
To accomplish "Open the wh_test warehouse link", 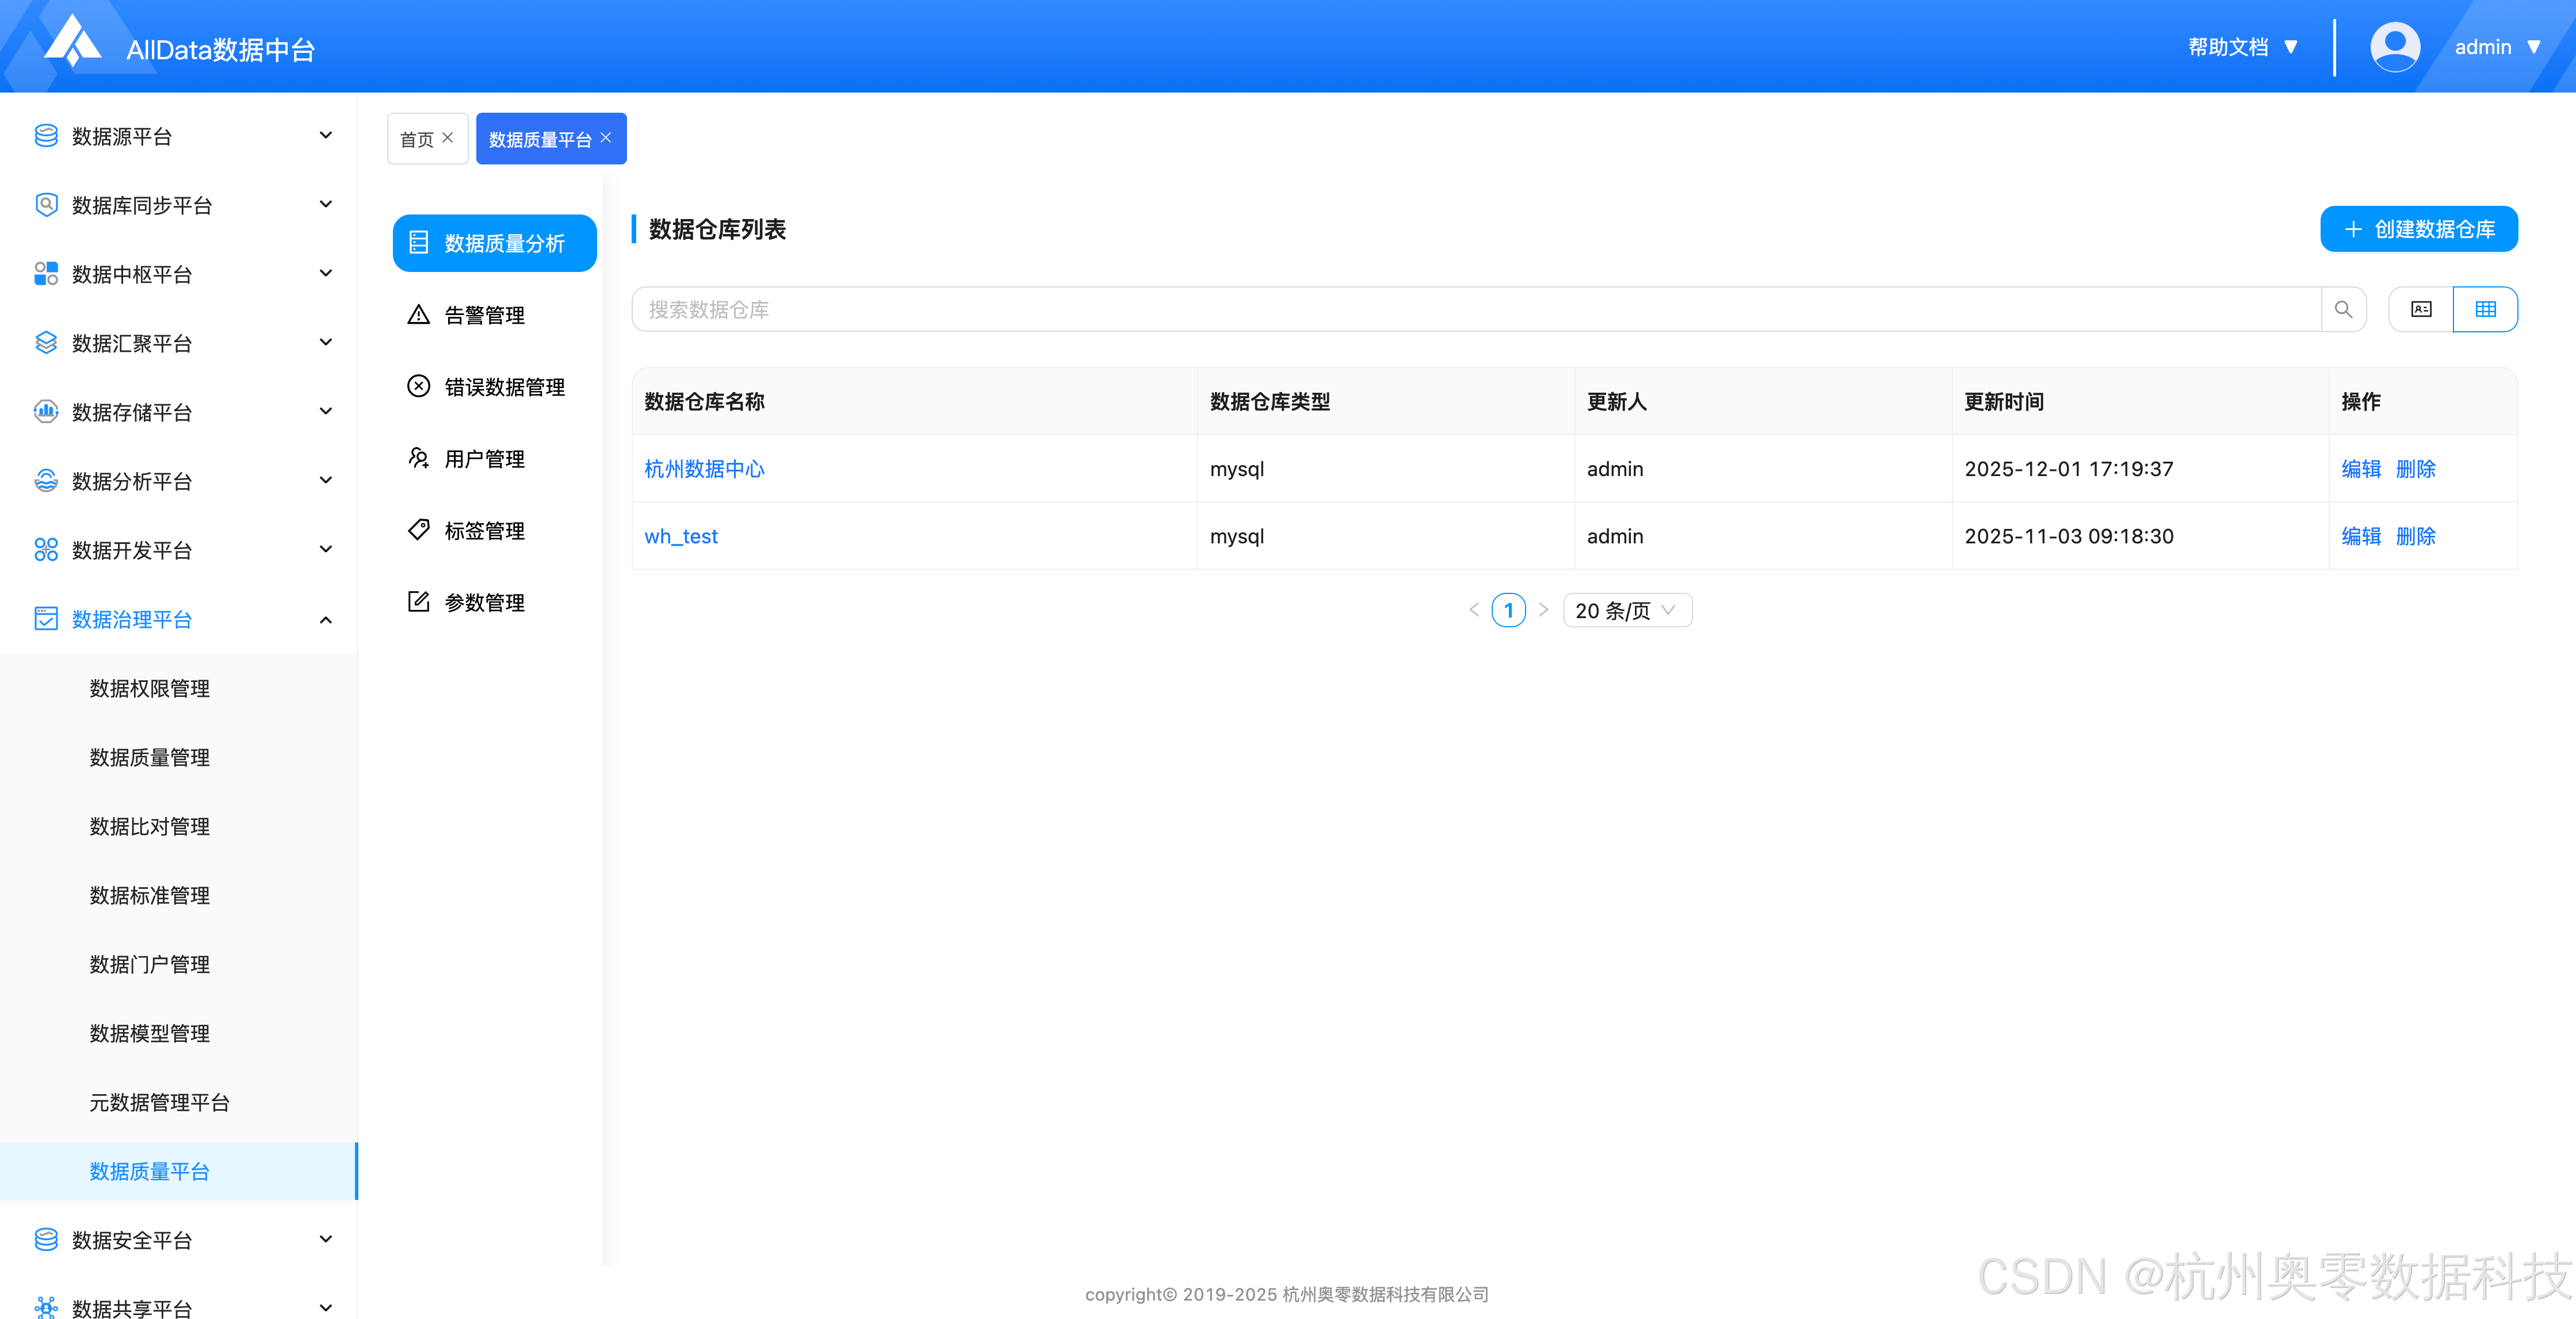I will tap(681, 536).
